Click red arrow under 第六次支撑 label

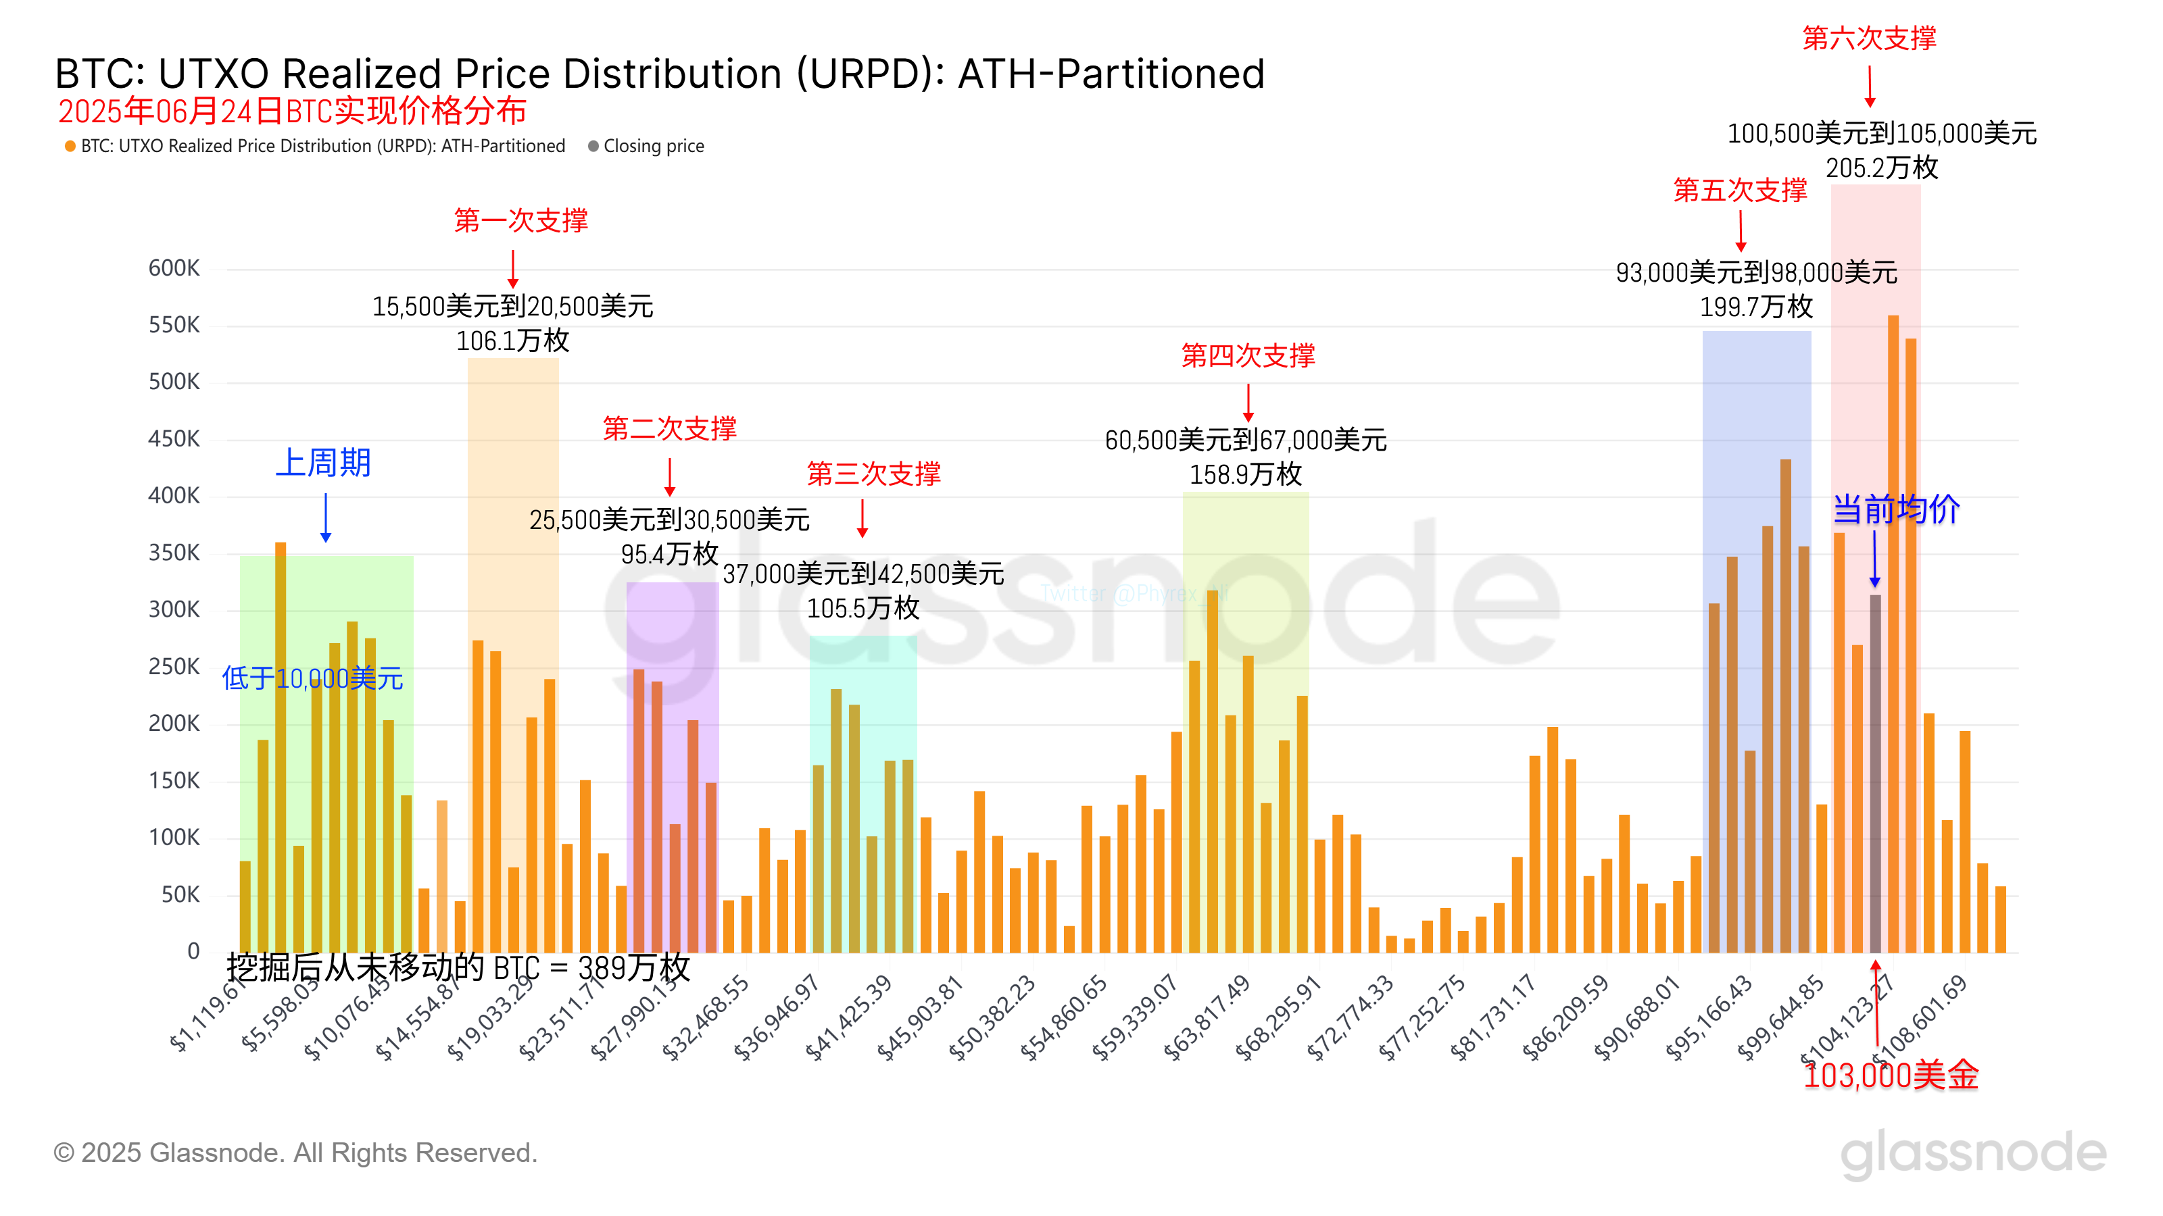coord(1870,86)
